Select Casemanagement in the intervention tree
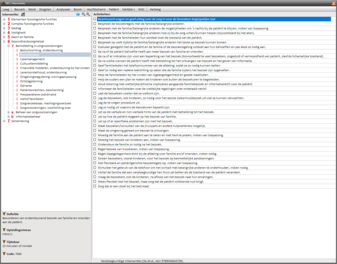337x264 pixels. [33, 59]
